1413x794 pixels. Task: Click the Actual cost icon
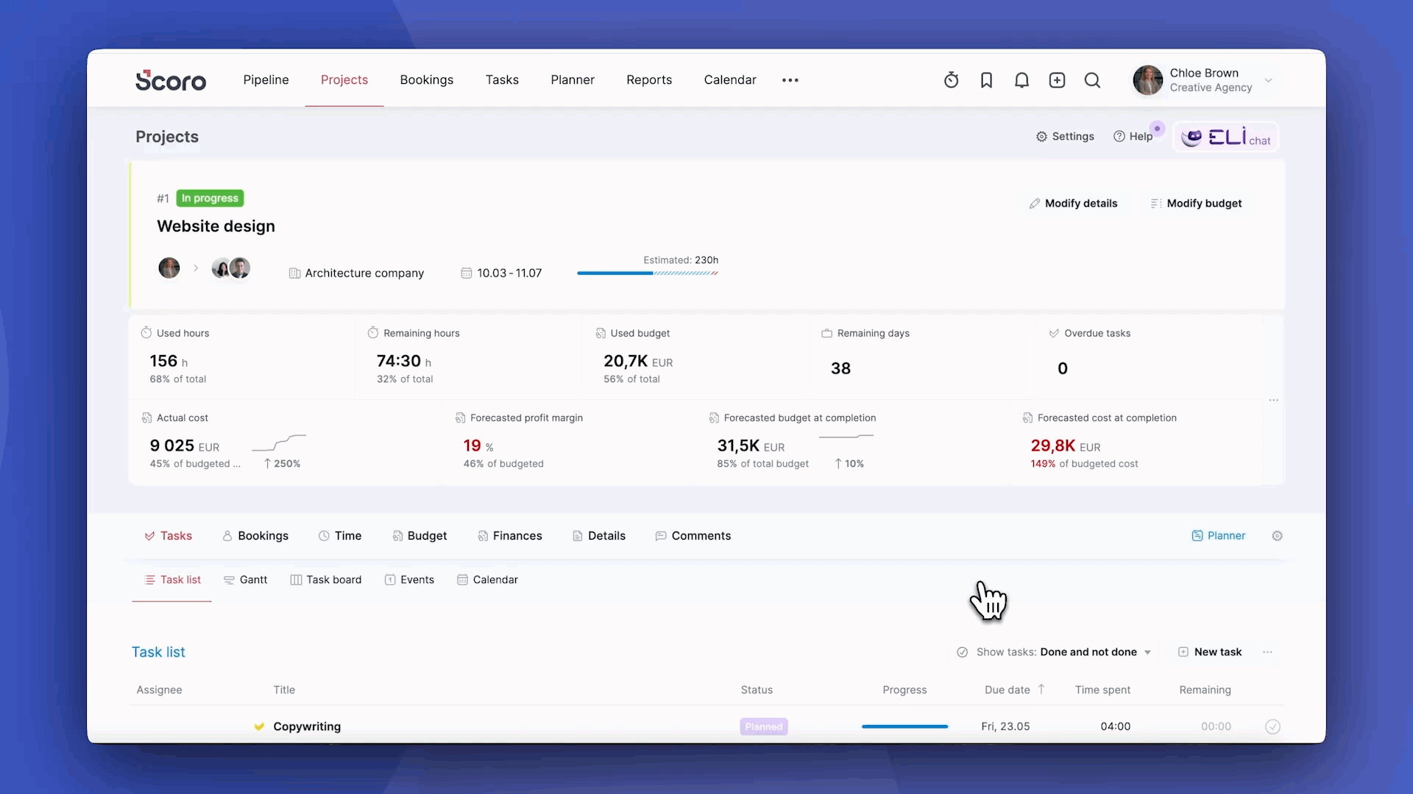[146, 418]
